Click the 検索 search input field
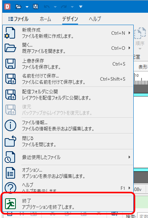The height and width of the screenshot is (218, 148). tap(143, 216)
